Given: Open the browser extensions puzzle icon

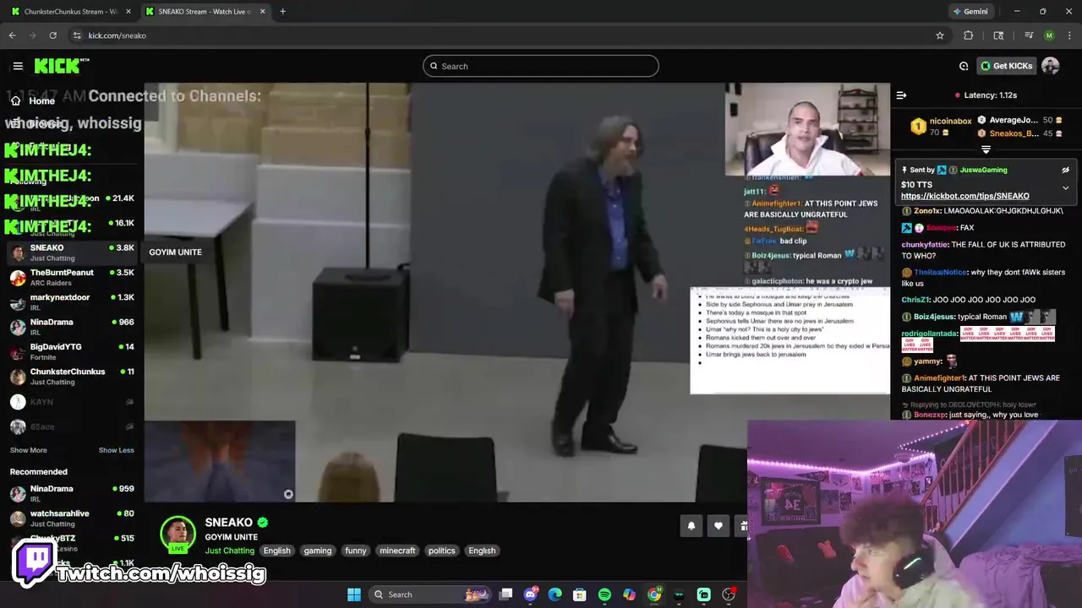Looking at the screenshot, I should [x=968, y=35].
